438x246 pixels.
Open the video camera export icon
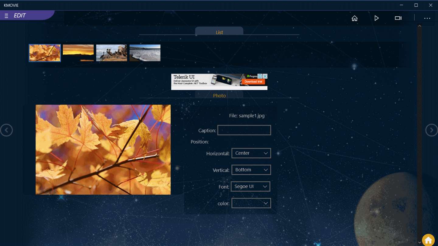(398, 18)
